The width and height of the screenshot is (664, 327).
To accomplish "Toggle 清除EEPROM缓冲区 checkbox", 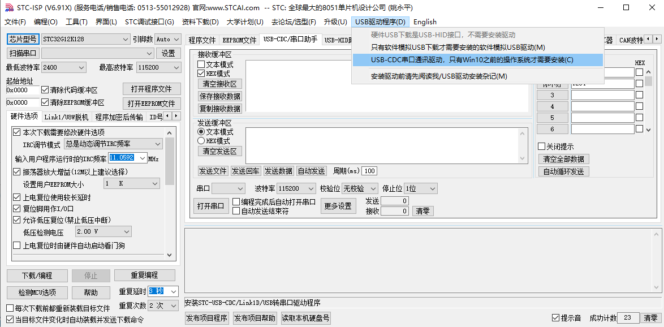I will coord(45,102).
